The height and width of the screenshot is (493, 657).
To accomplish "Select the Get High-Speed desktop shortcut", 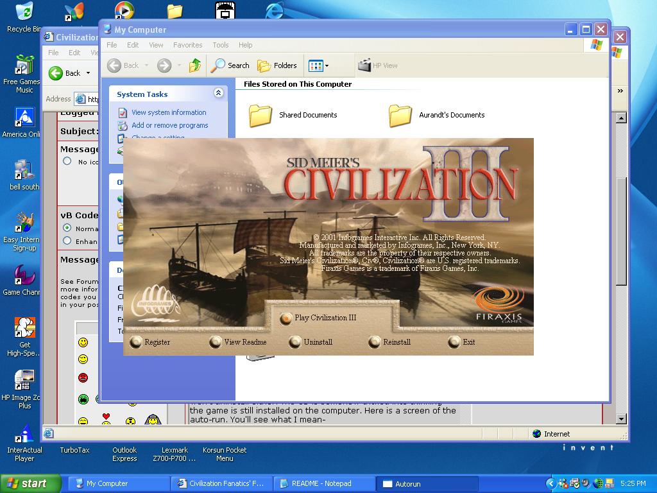I will [x=24, y=337].
